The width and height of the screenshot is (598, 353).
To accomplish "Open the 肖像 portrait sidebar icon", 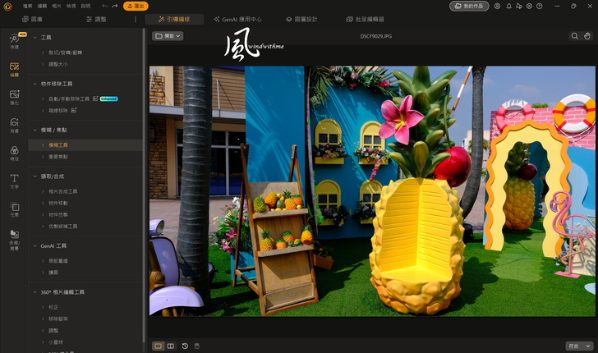I will (x=15, y=125).
